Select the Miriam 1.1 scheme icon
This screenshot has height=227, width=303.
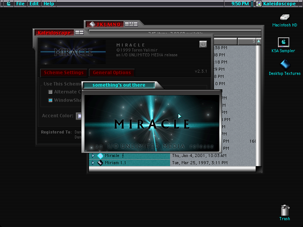point(100,163)
